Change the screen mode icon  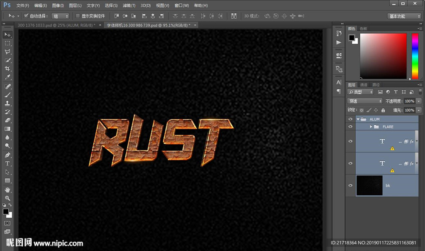(7, 231)
